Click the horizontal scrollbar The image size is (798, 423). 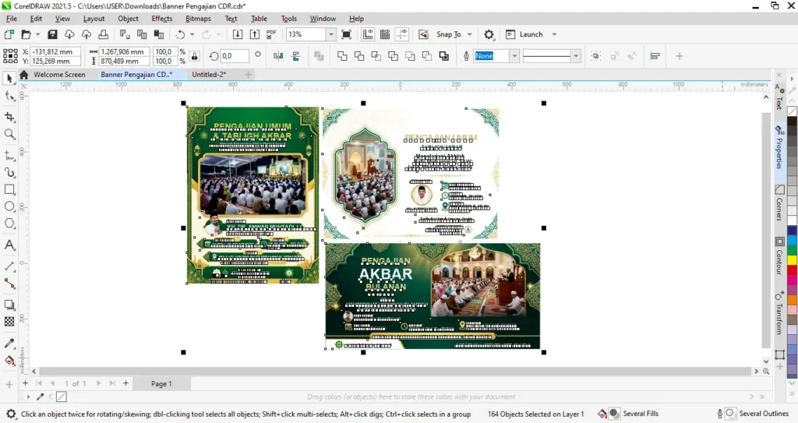coord(395,371)
